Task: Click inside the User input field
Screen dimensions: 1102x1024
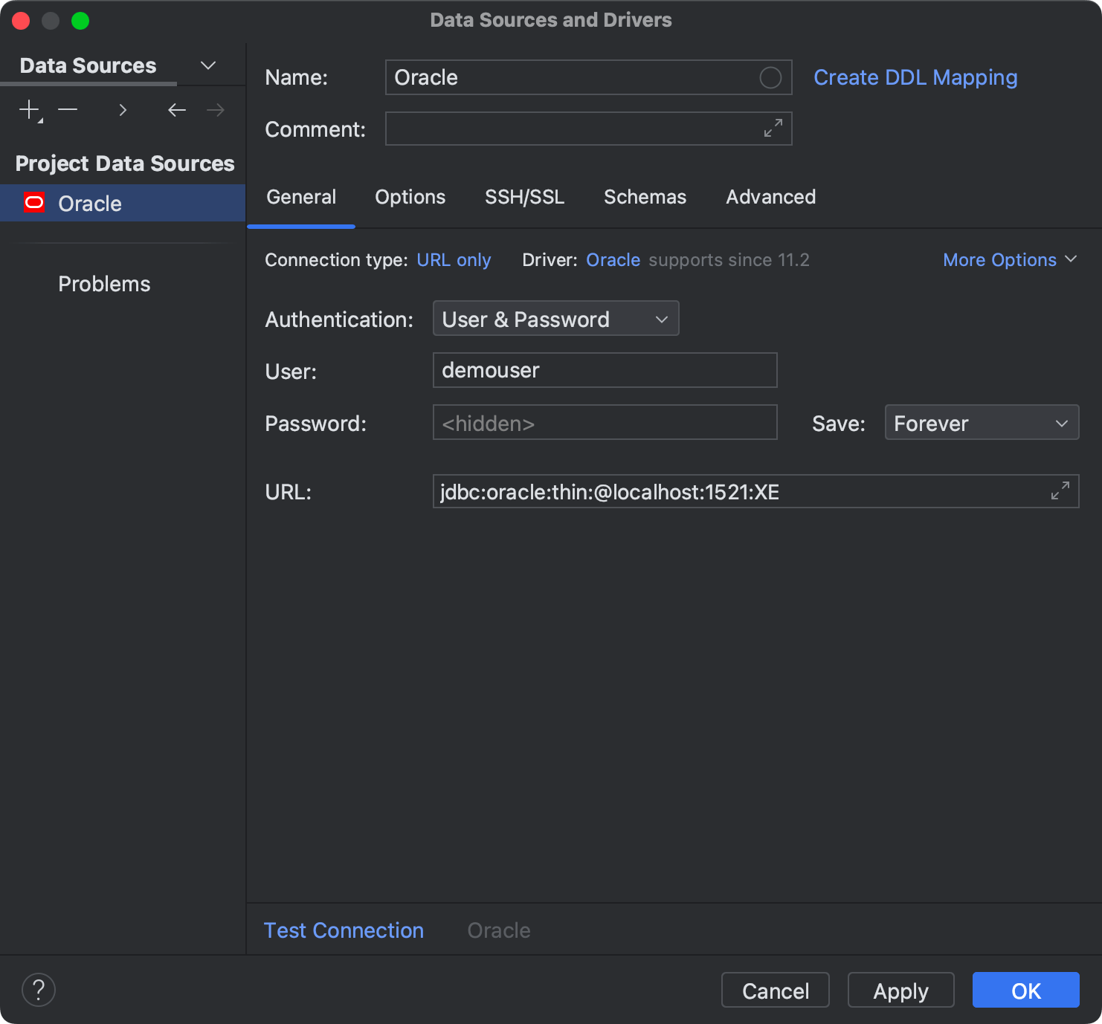Action: click(605, 369)
